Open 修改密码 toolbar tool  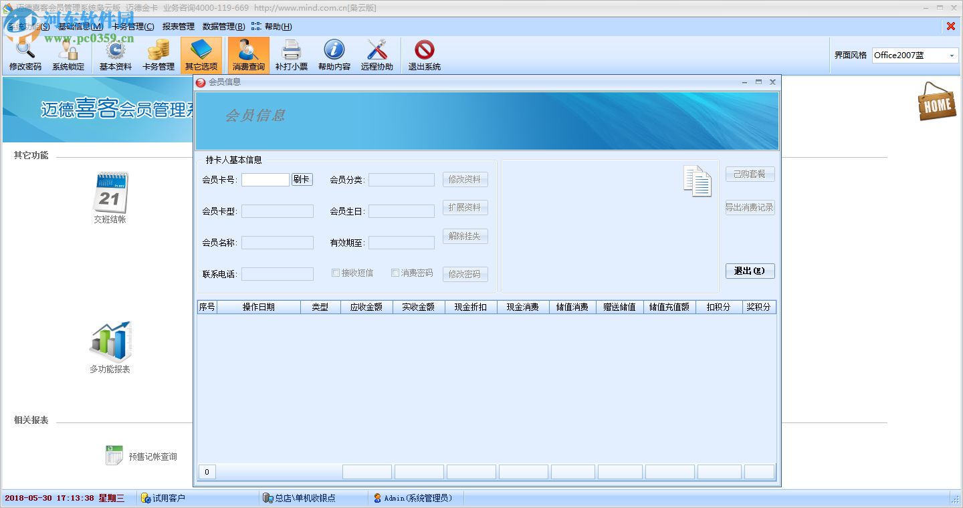click(25, 55)
